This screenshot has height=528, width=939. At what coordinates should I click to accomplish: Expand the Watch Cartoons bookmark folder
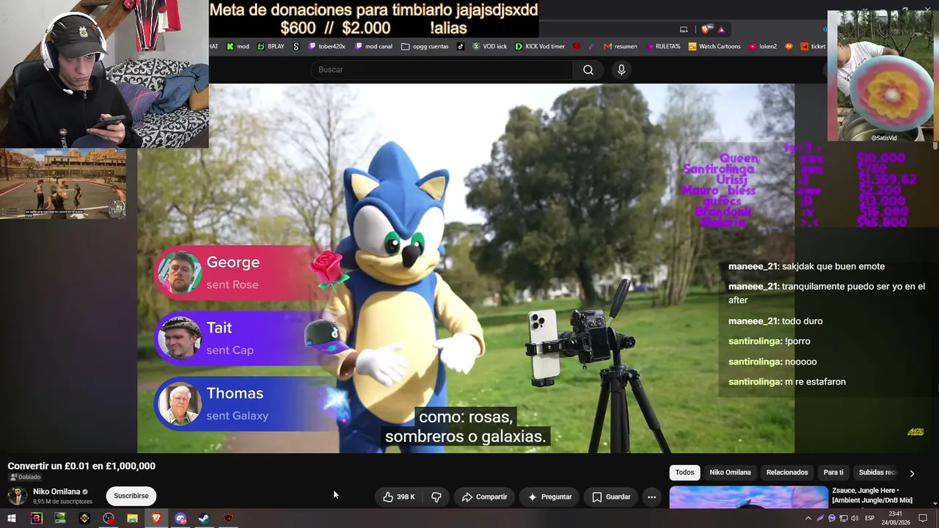pyautogui.click(x=714, y=46)
